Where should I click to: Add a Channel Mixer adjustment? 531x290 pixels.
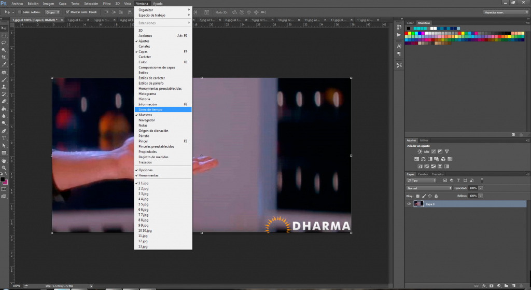443,159
